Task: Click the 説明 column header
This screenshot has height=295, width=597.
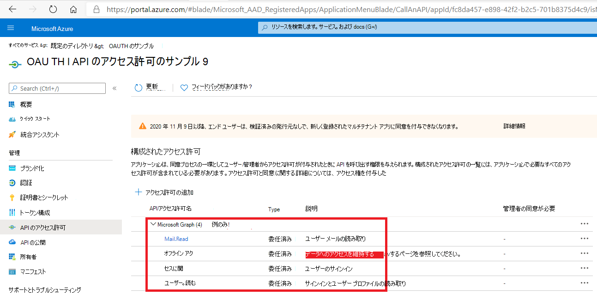Action: (x=312, y=209)
